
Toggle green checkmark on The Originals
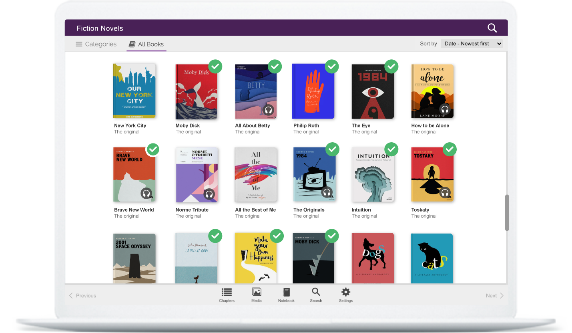[x=332, y=149]
